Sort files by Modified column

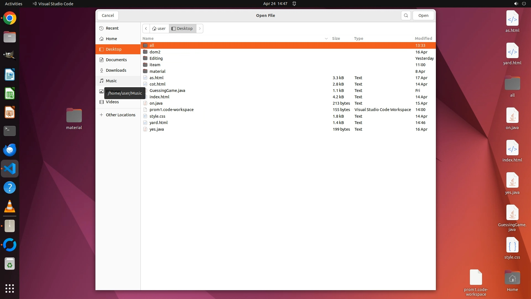point(423,38)
